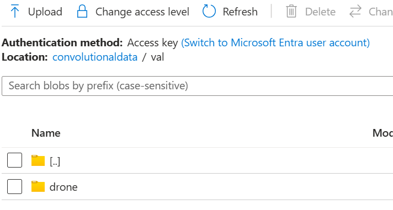Focus the Search blobs by prefix field
Screen dimensions: 393x210
tap(197, 86)
